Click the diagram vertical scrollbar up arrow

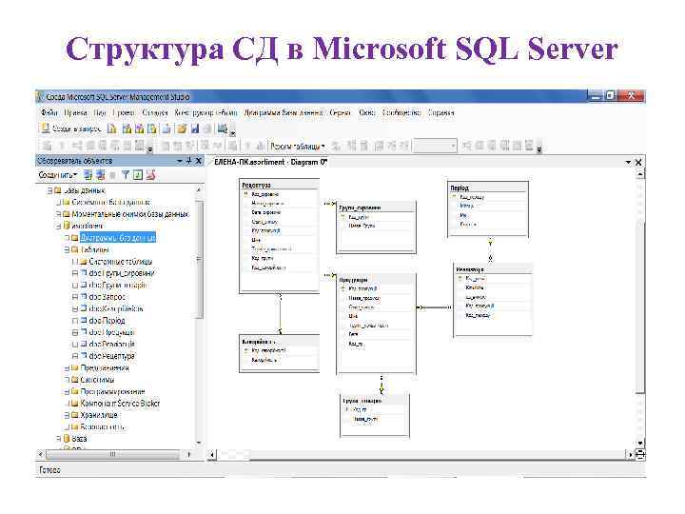coord(640,174)
